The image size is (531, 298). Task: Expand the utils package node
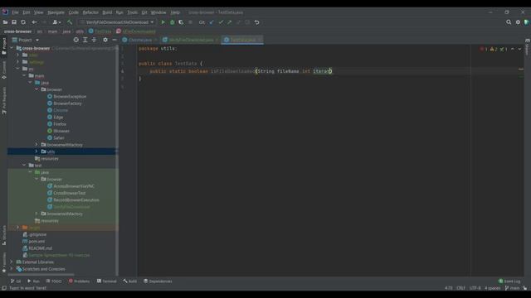[37, 151]
